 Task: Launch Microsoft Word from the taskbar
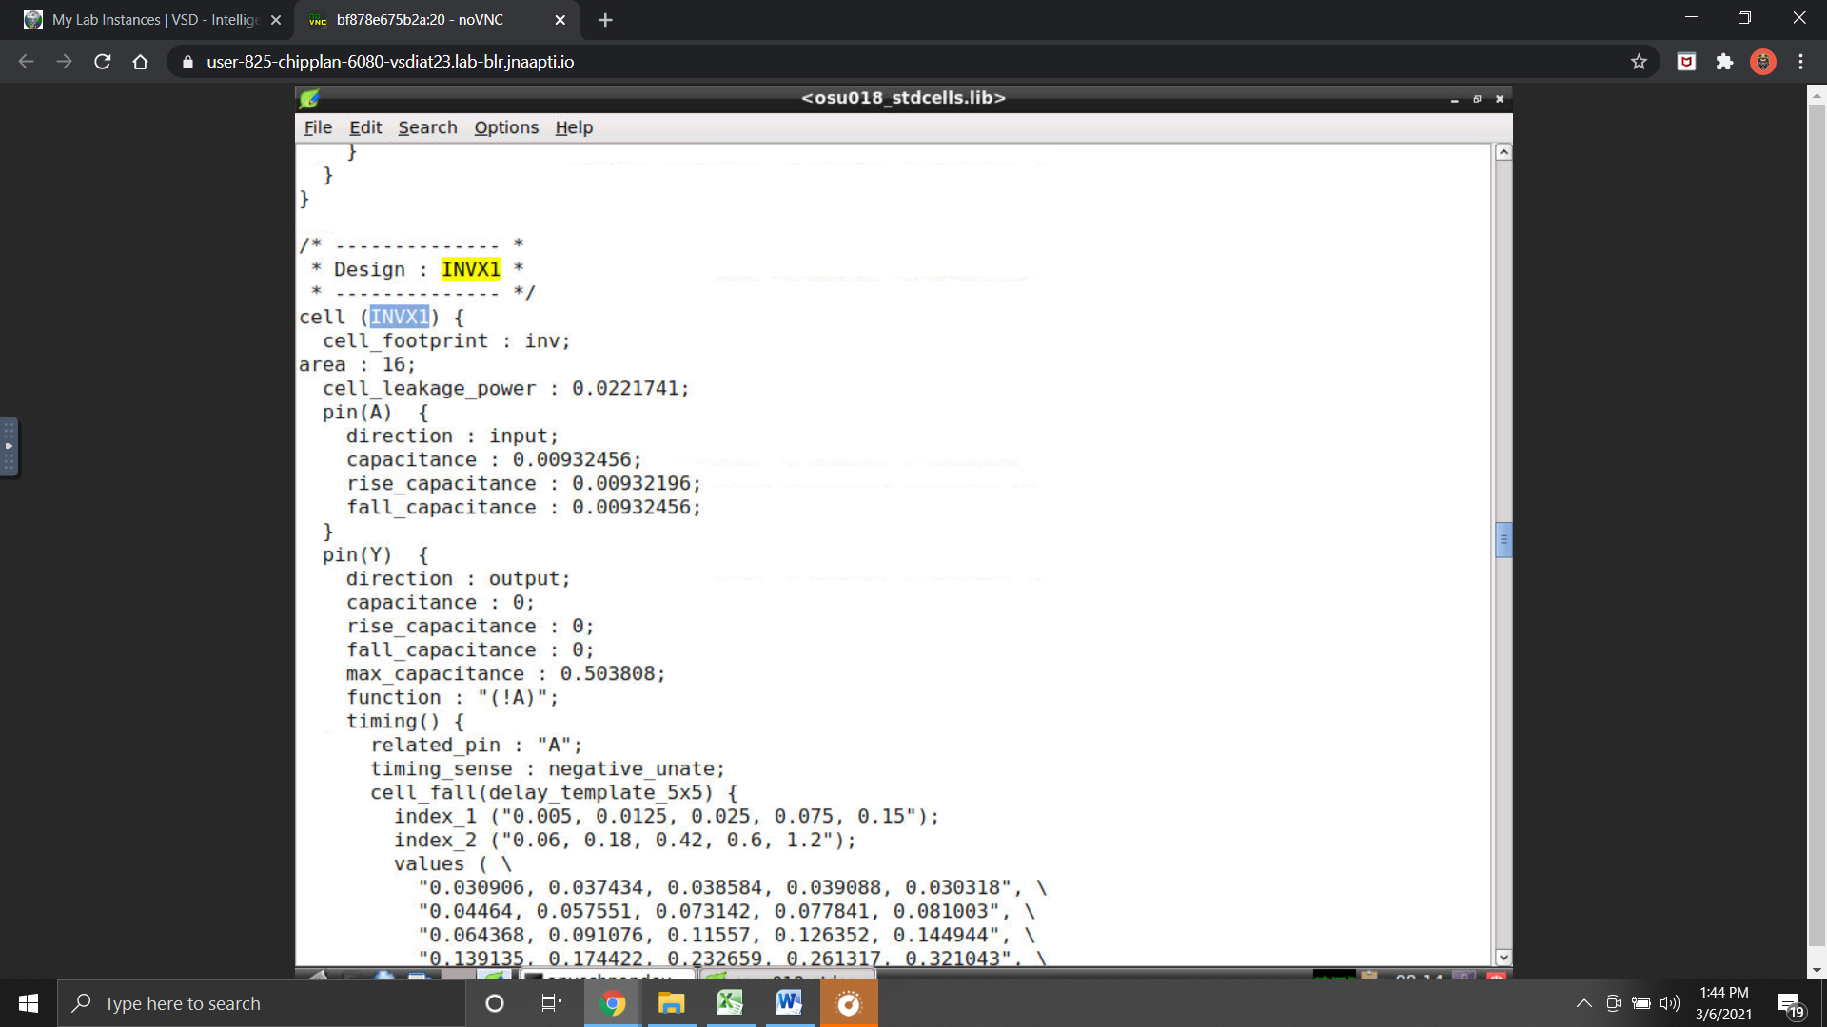[789, 1002]
